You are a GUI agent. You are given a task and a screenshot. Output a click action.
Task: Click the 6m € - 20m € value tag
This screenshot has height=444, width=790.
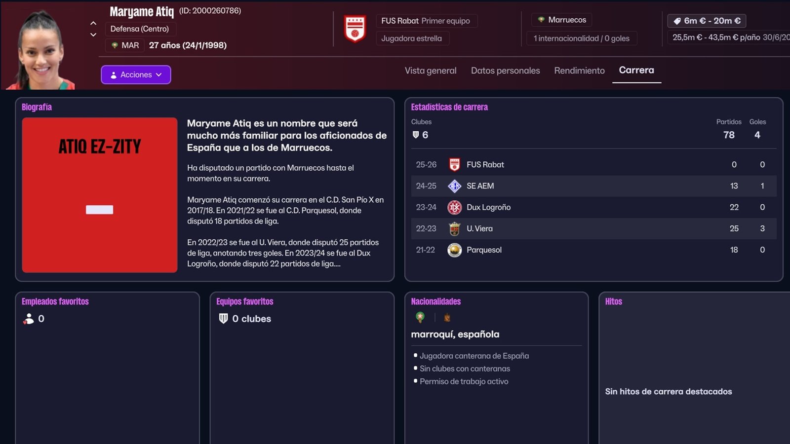click(x=707, y=21)
